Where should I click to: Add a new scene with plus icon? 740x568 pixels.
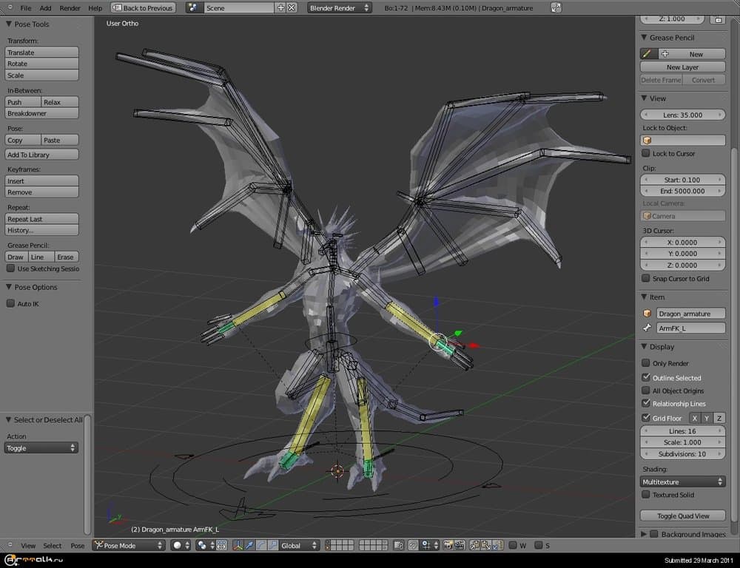click(x=280, y=8)
